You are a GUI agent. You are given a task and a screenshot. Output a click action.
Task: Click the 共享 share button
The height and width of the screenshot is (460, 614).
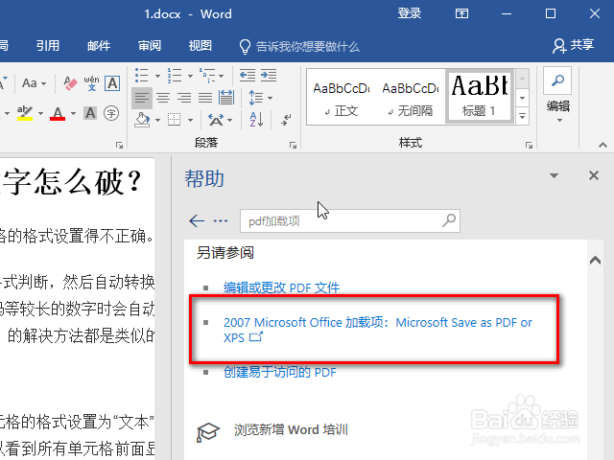coord(574,45)
